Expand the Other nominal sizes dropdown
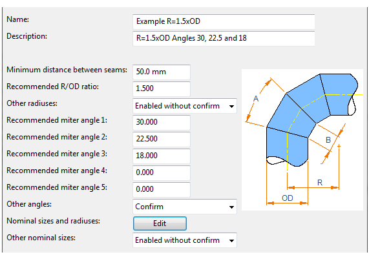 (x=185, y=240)
